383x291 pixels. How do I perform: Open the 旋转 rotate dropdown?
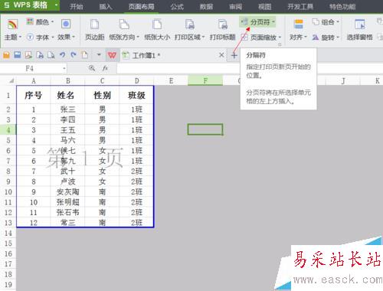click(326, 38)
